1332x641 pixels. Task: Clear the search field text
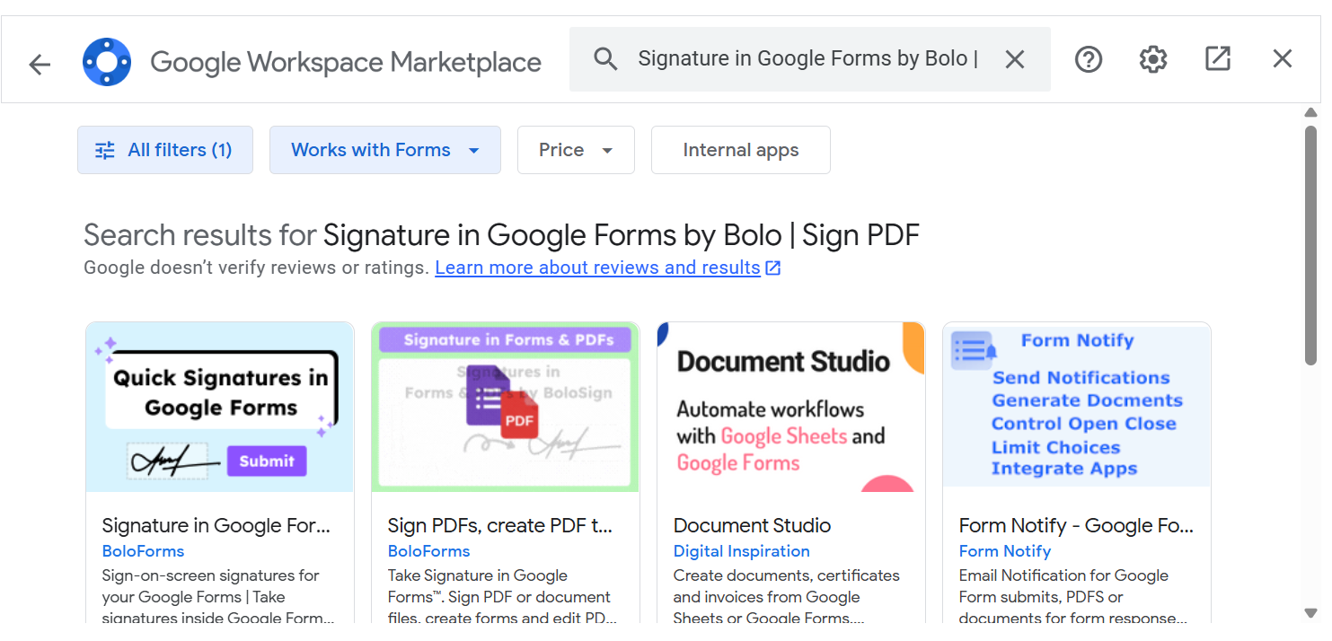click(x=1015, y=59)
